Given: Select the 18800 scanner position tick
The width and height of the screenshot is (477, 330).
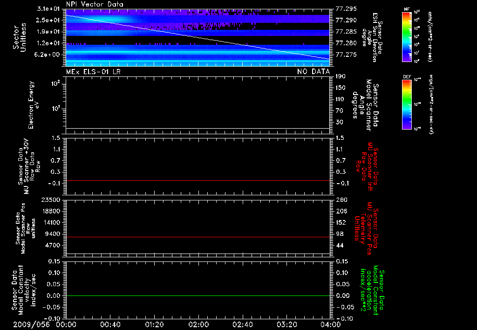Looking at the screenshot, I should pyautogui.click(x=50, y=211).
